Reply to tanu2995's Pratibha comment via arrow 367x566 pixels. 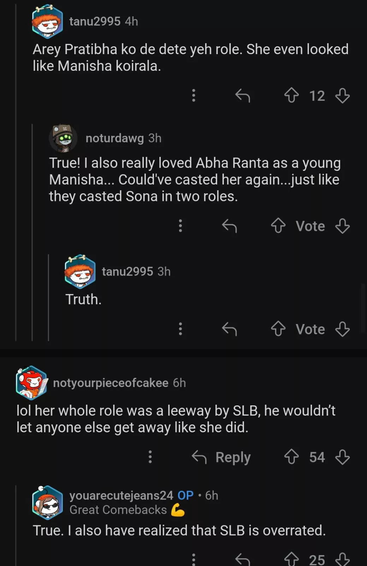point(243,96)
